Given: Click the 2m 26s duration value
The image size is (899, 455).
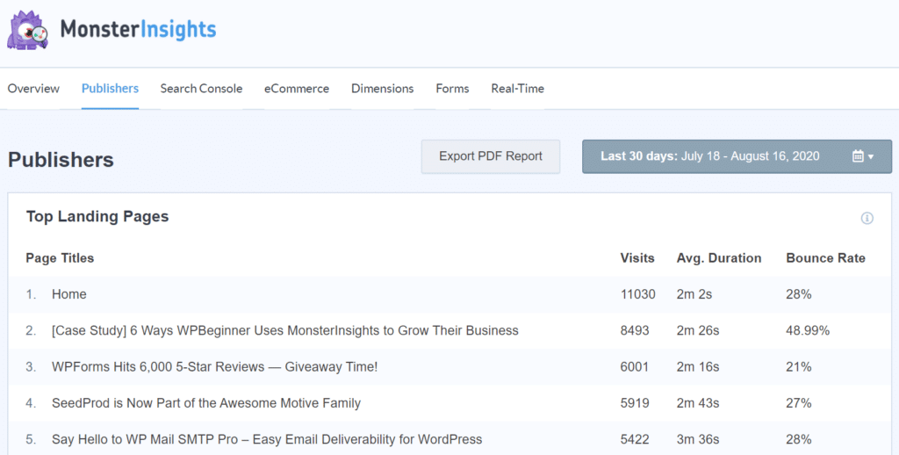Looking at the screenshot, I should coord(698,330).
